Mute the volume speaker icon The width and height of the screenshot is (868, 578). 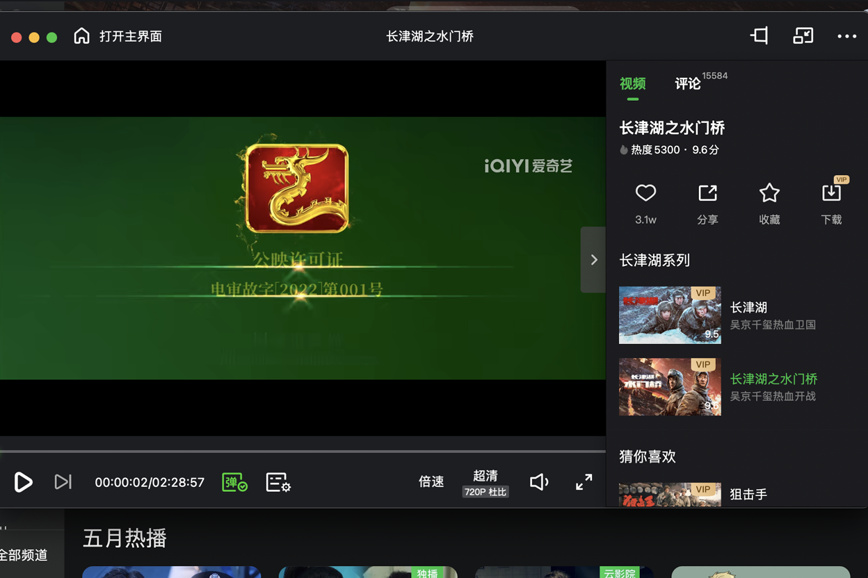(539, 481)
